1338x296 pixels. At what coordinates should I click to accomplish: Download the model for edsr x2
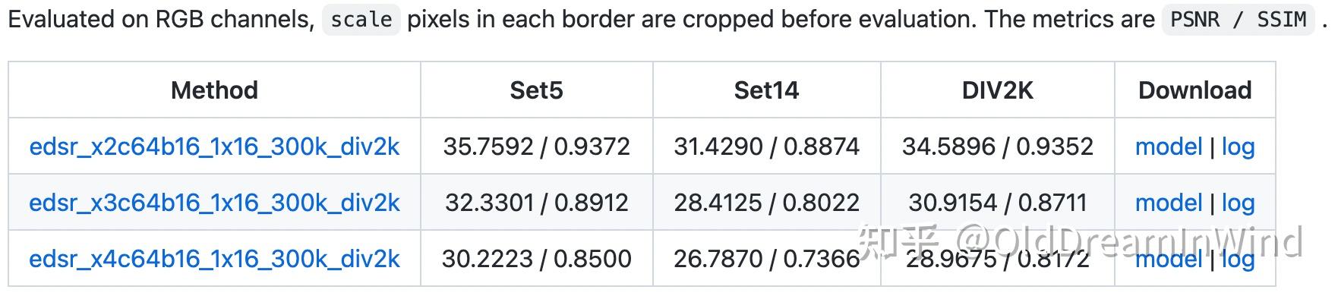[x=1169, y=146]
